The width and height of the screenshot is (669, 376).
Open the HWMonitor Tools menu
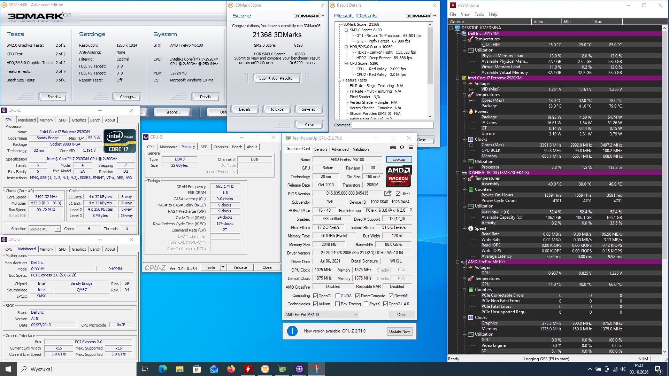coord(479,14)
